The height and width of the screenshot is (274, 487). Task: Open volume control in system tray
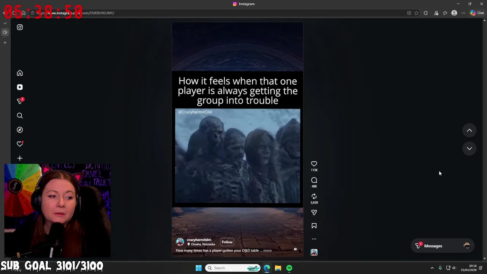pos(454,268)
